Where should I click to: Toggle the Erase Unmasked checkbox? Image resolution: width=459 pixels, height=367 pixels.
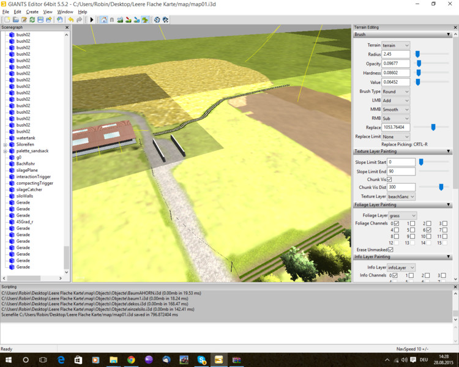390,250
